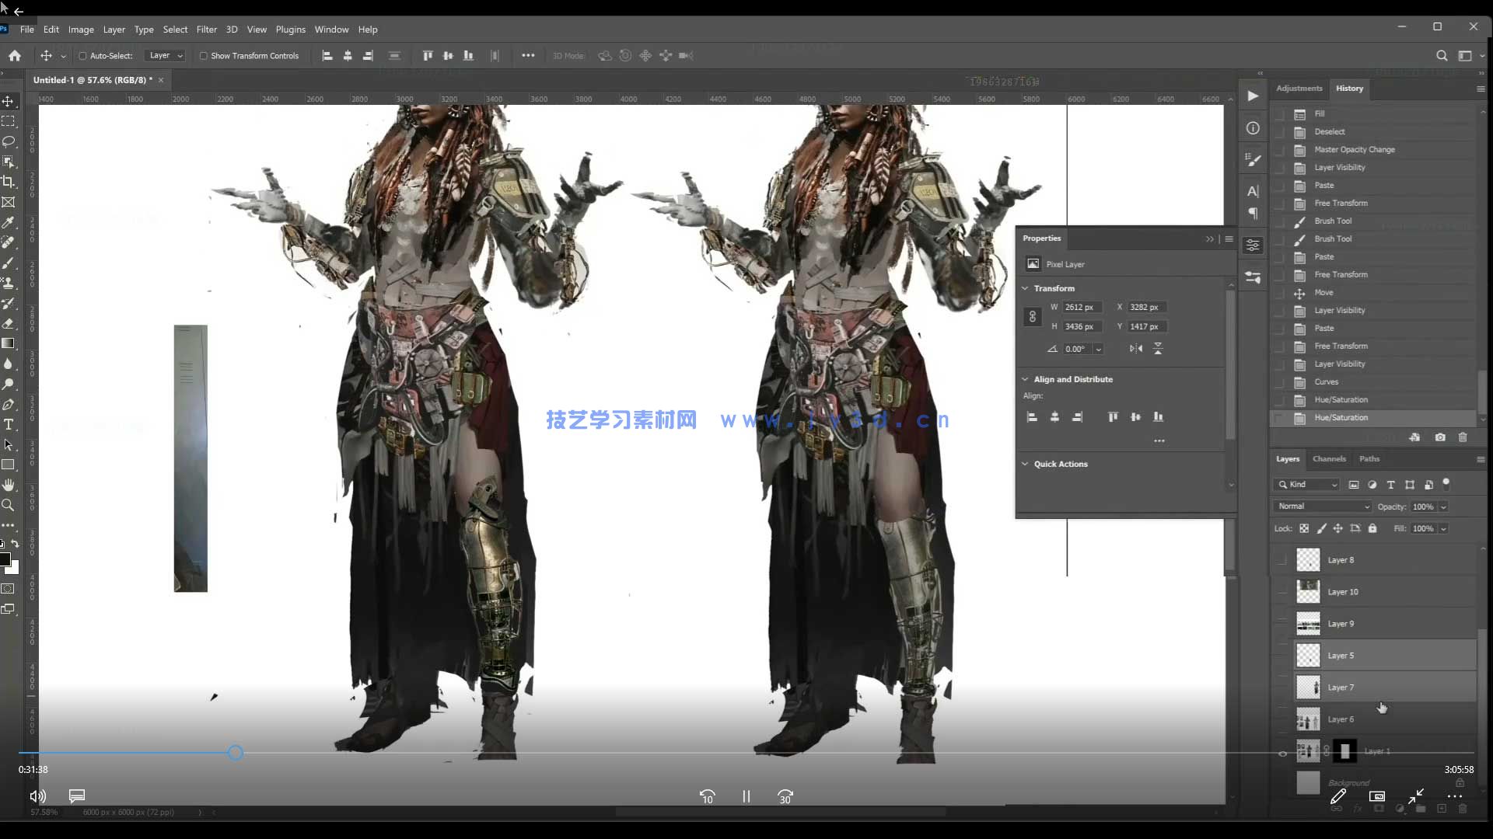The width and height of the screenshot is (1493, 839).
Task: Select the Horizontal Type tool
Action: tap(9, 424)
